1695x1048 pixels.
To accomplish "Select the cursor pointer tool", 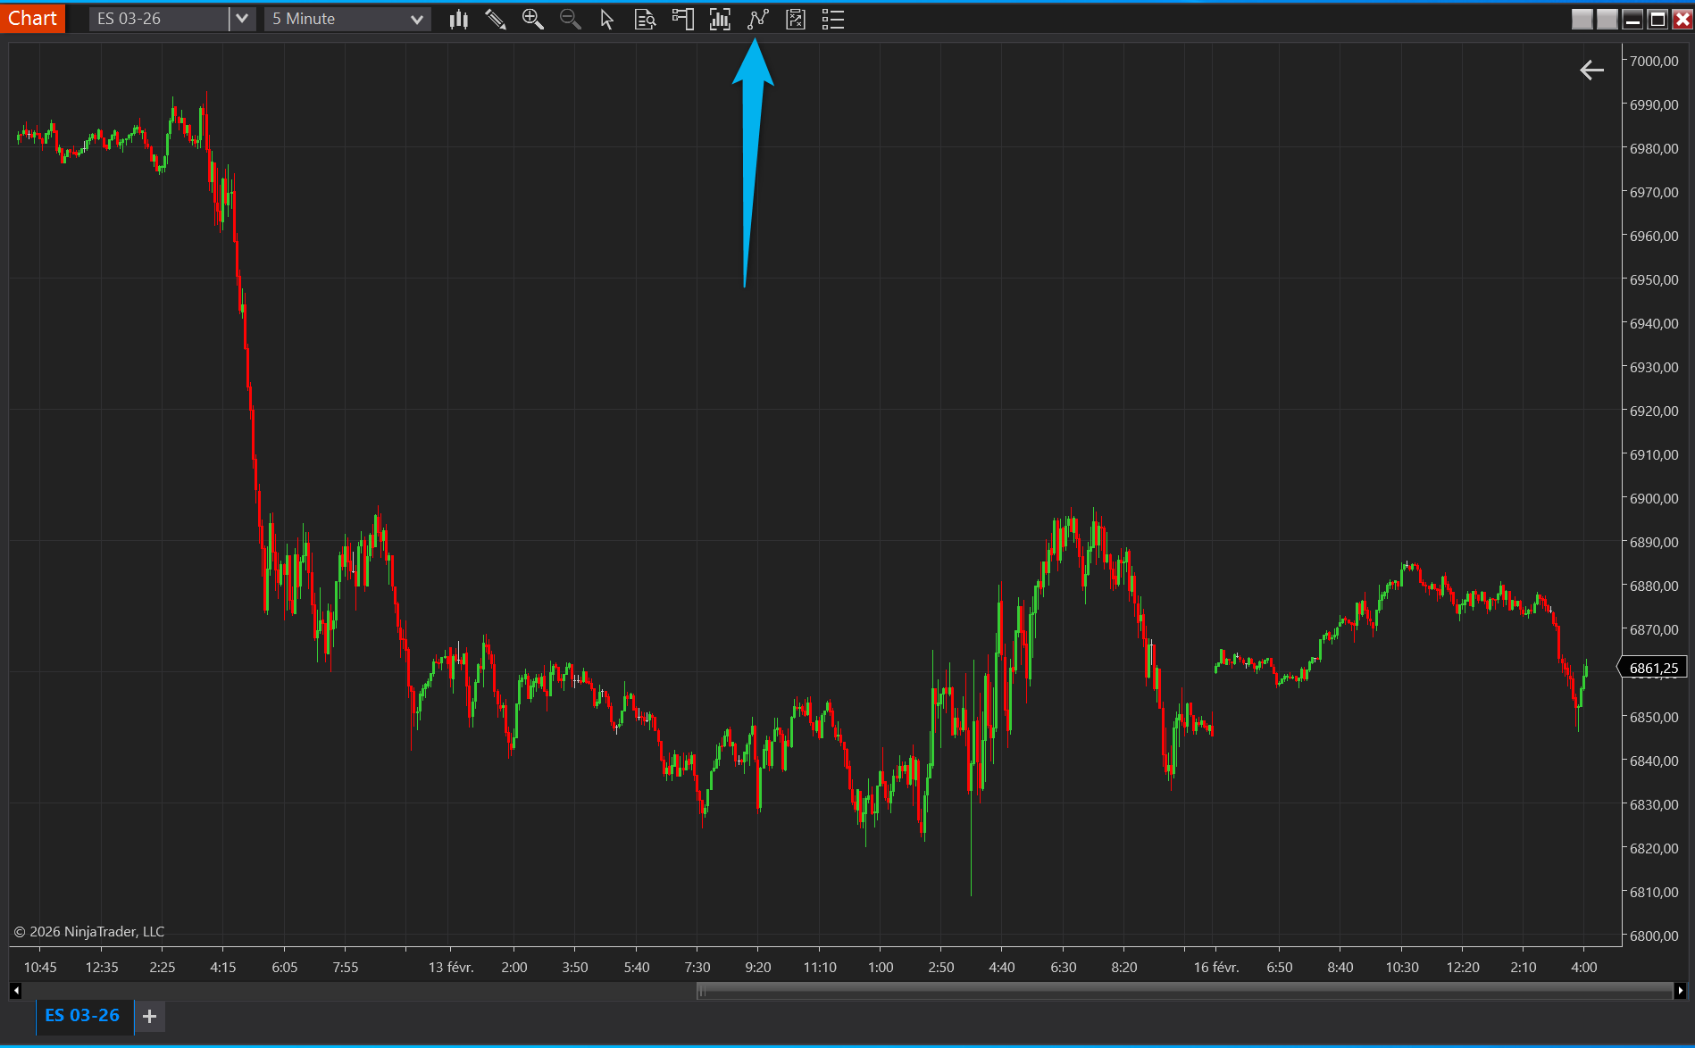I will pyautogui.click(x=607, y=19).
